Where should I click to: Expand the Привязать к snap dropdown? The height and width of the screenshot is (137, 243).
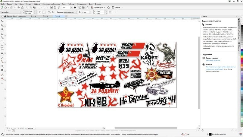pyautogui.click(x=104, y=8)
